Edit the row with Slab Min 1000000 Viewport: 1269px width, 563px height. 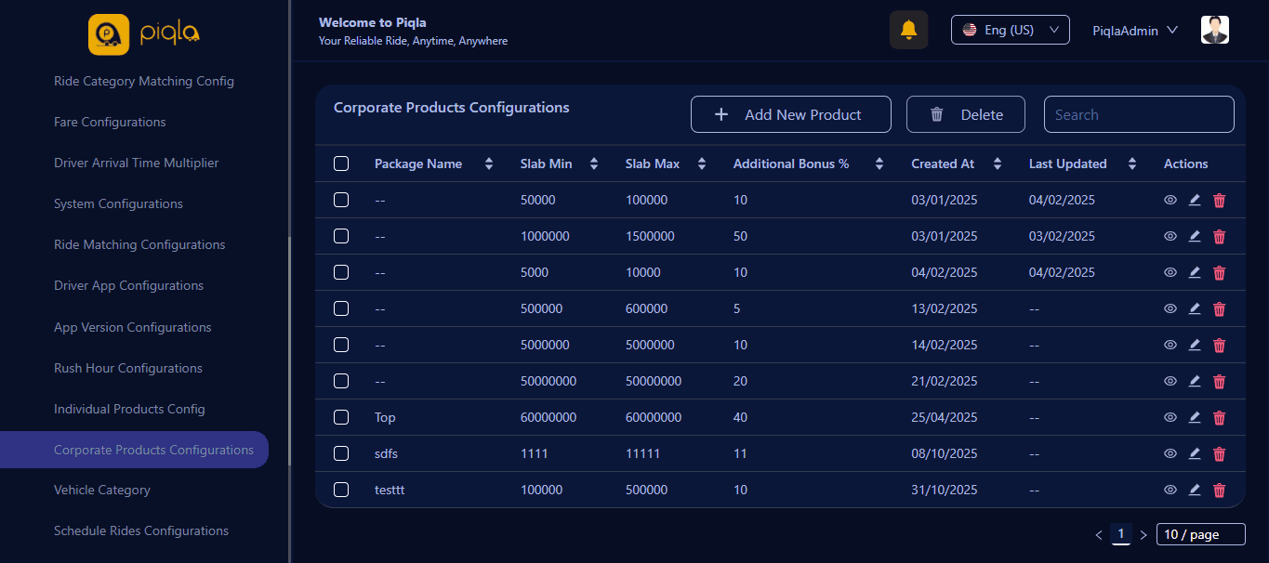[x=1195, y=236]
